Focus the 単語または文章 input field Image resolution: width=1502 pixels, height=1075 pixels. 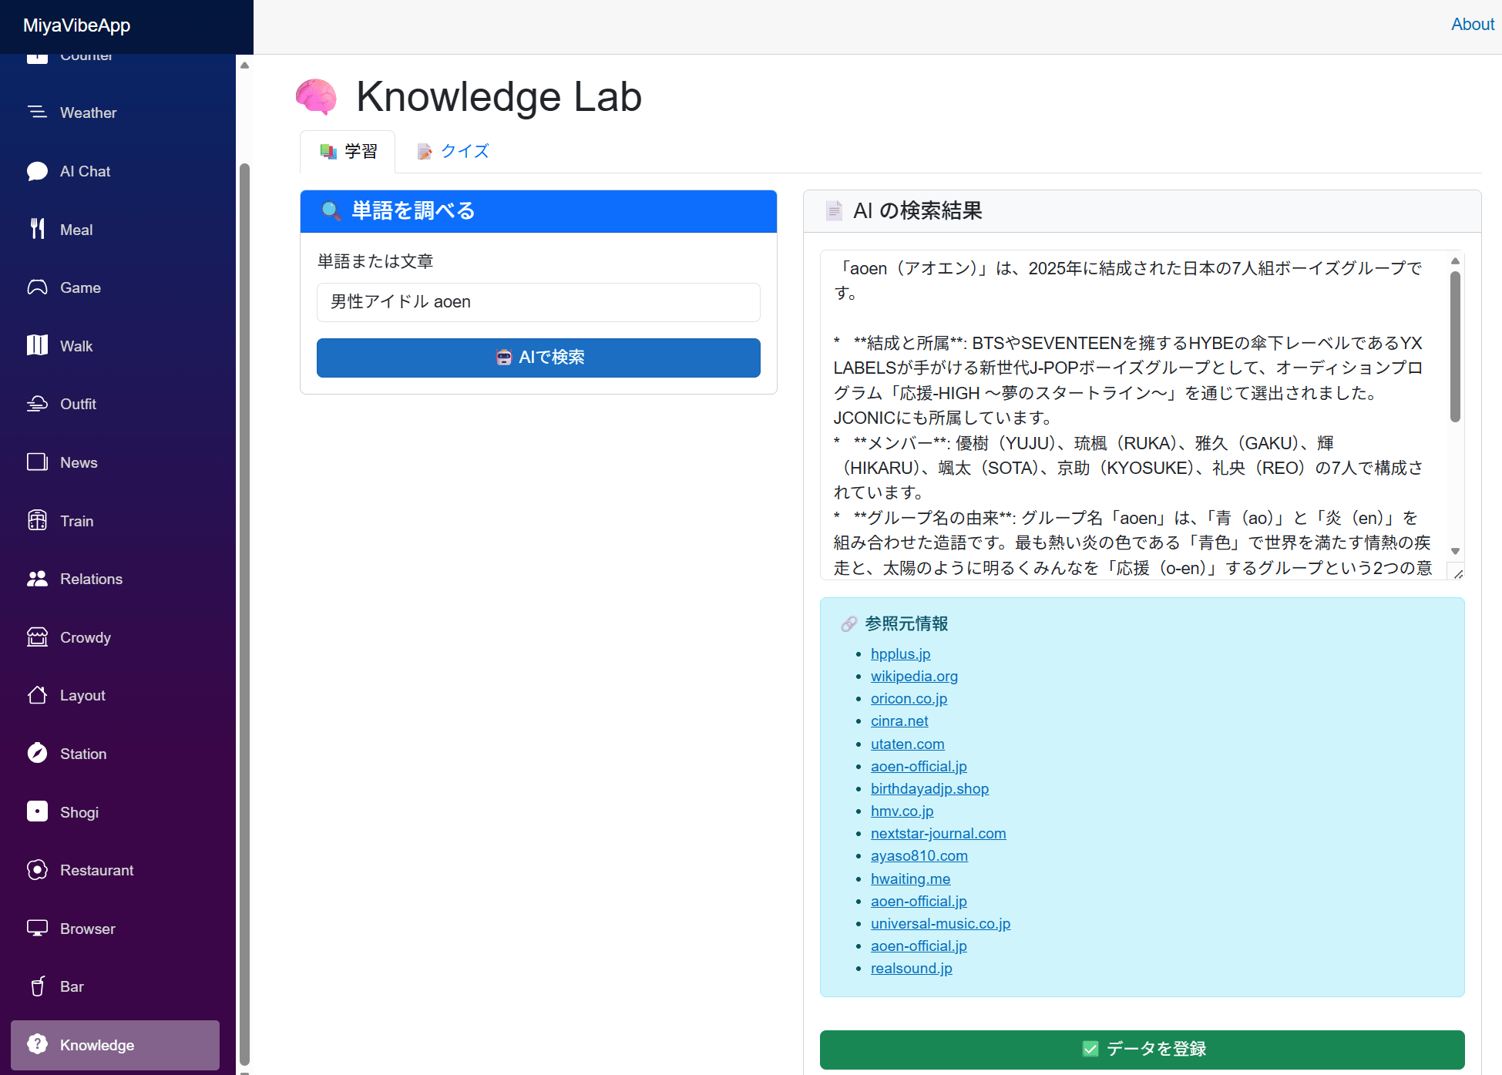tap(538, 302)
